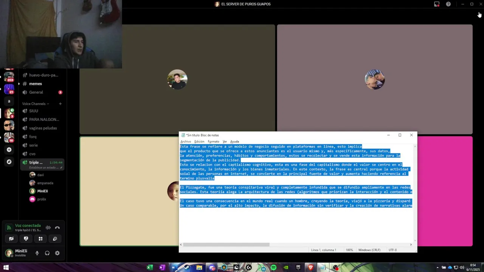Open noise suppression waveform icon

(48, 227)
